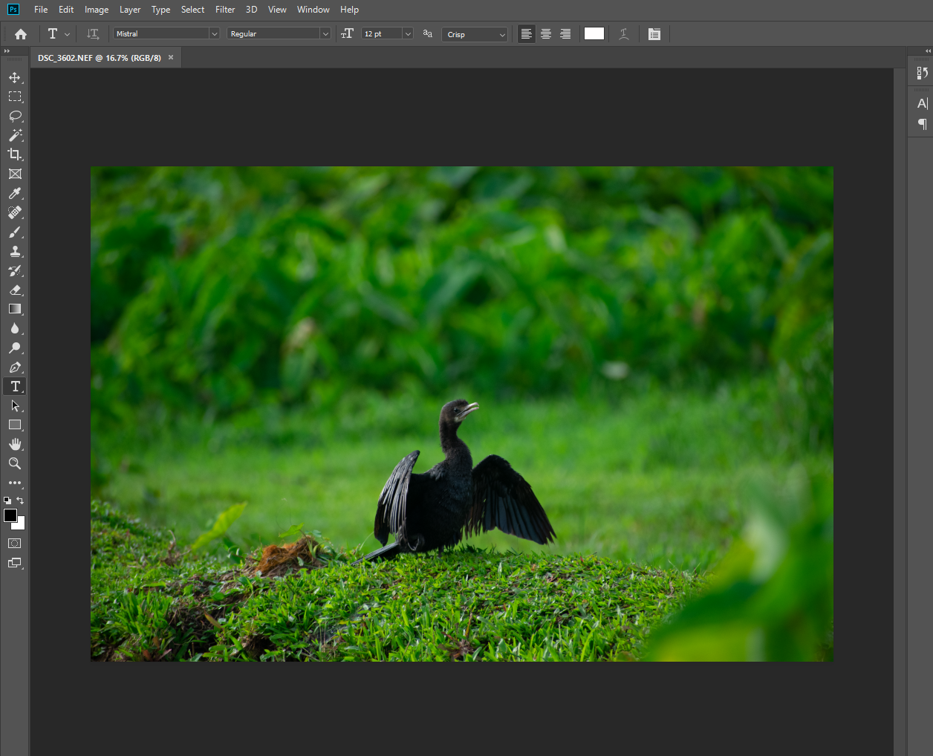Activate the Crop tool
Viewport: 933px width, 756px height.
click(15, 154)
